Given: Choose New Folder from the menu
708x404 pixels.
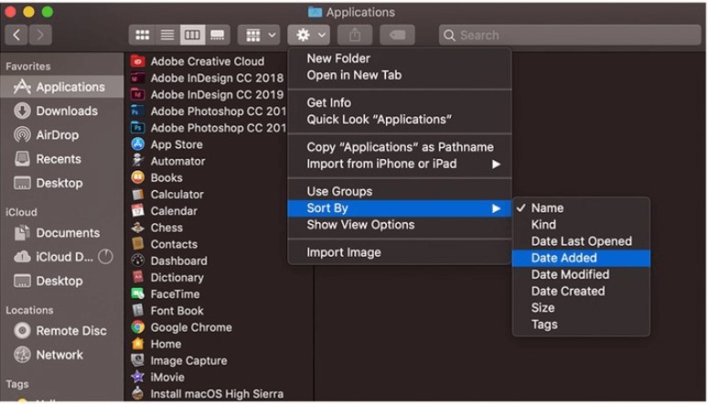Looking at the screenshot, I should click(400, 58).
